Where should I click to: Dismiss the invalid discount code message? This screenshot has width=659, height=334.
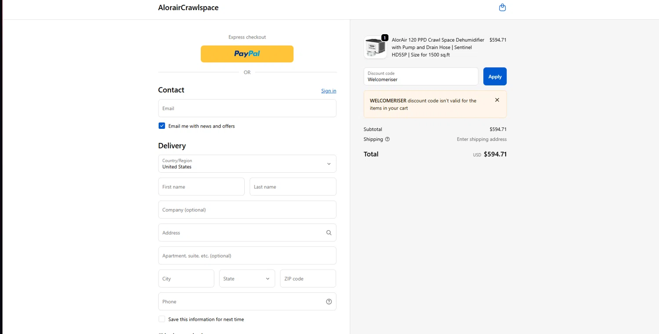497,100
